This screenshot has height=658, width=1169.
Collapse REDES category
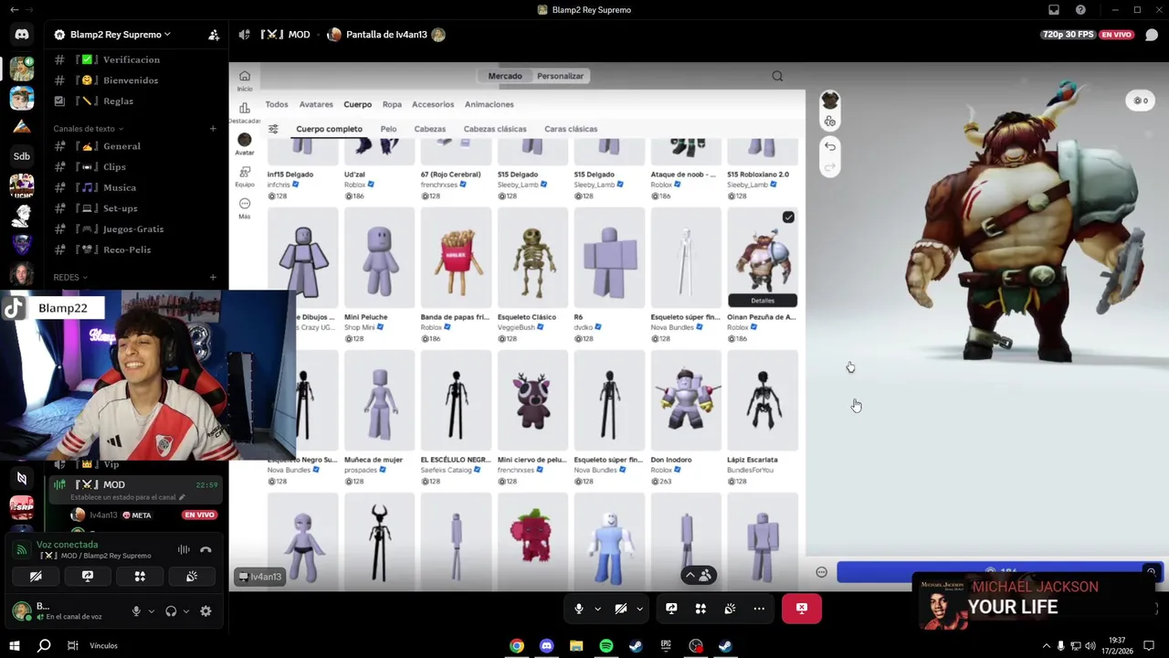click(70, 277)
